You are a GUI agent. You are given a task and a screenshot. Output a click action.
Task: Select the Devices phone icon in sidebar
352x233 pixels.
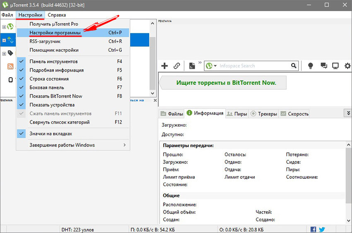[x=10, y=79]
